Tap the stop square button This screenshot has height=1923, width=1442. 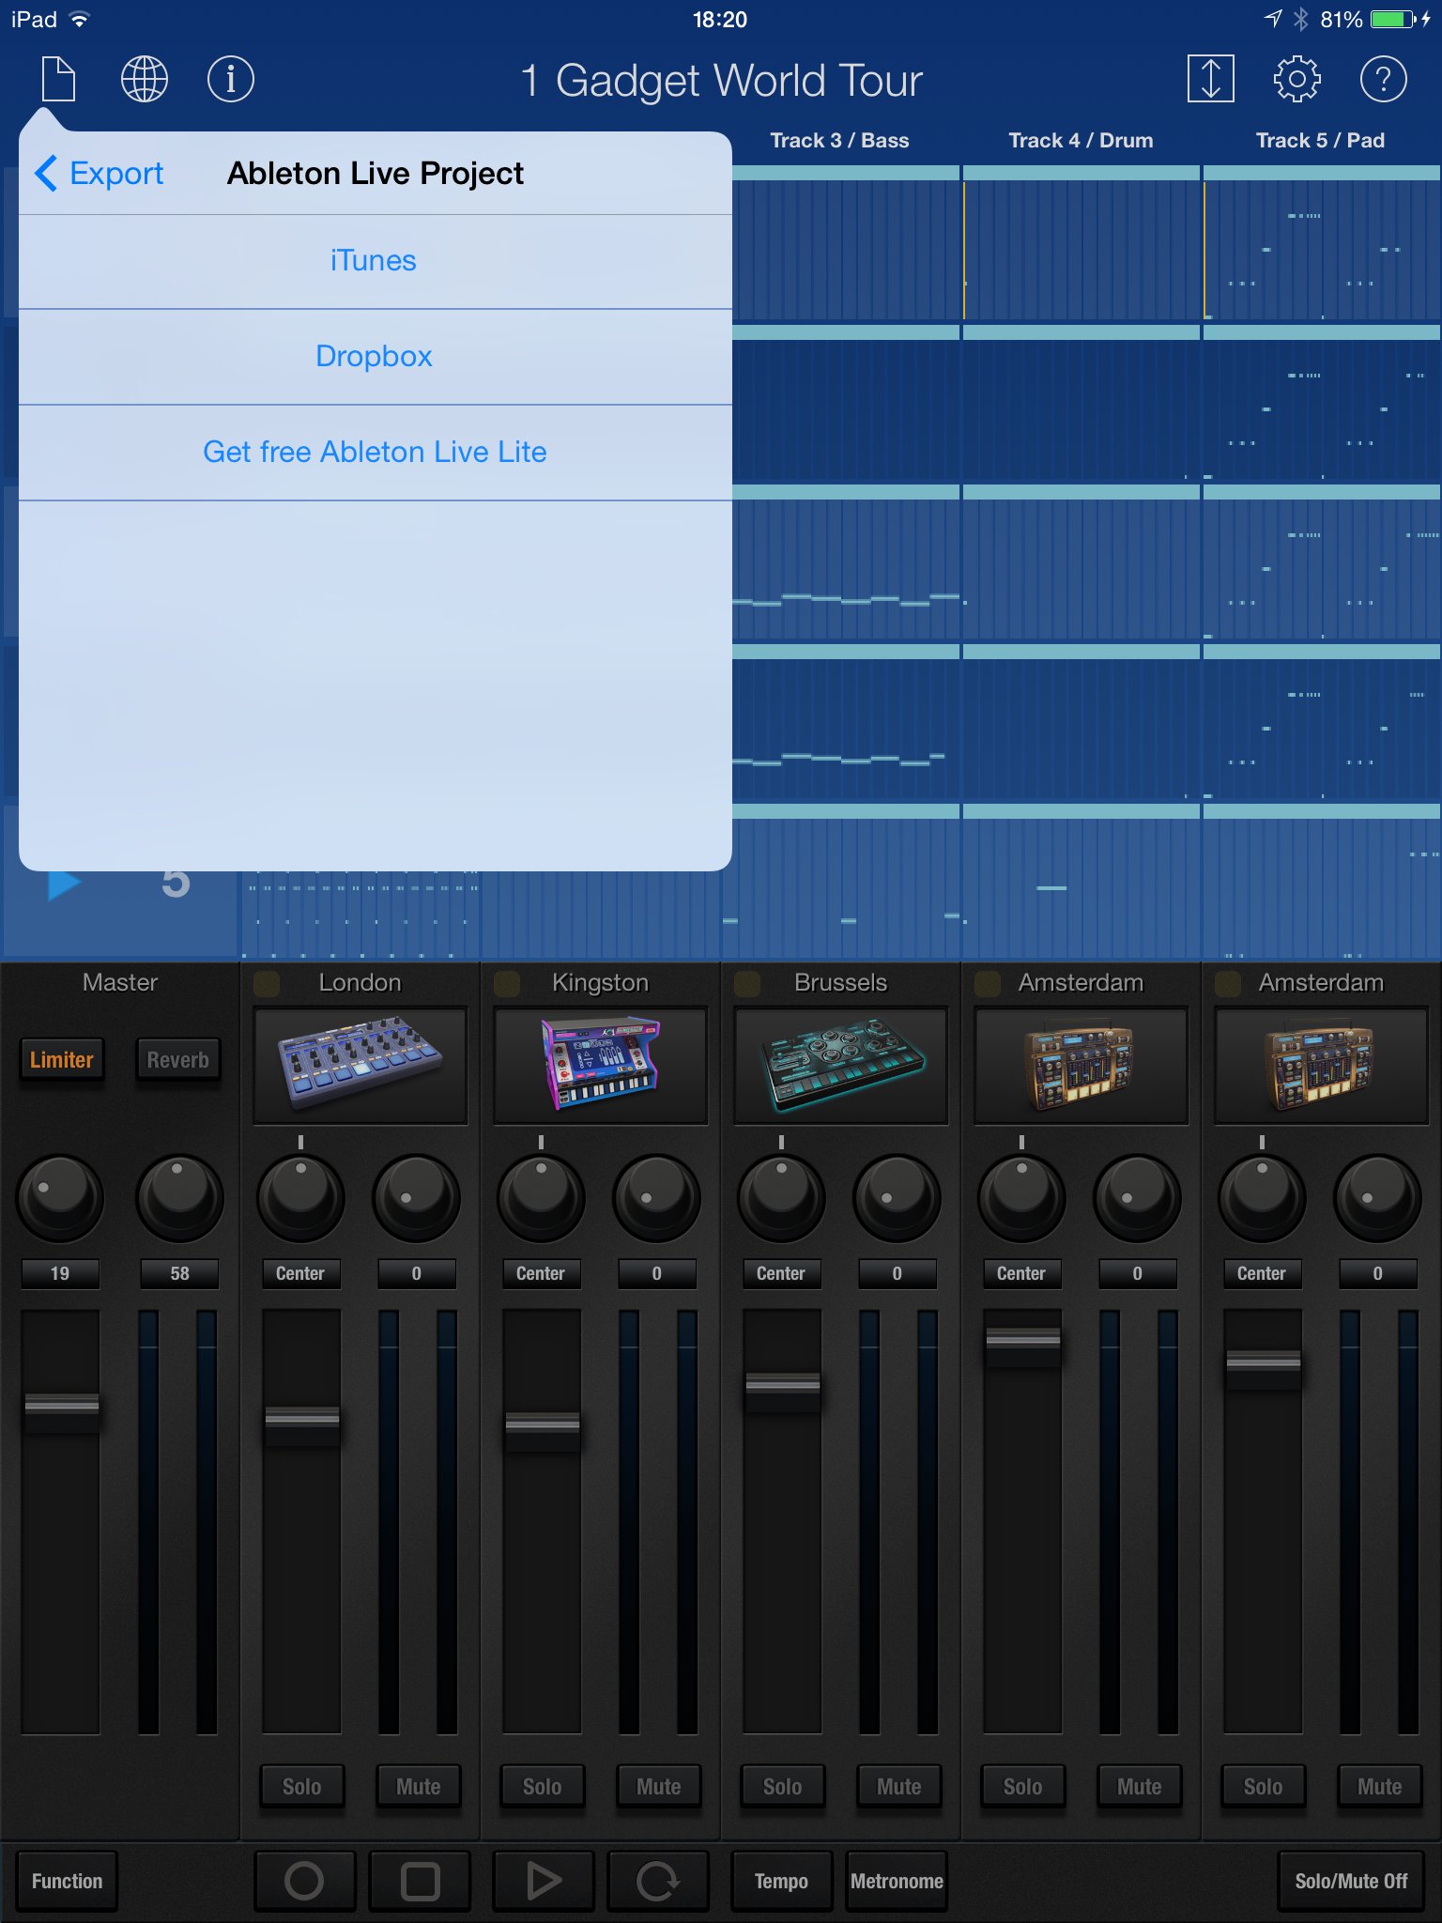420,1881
